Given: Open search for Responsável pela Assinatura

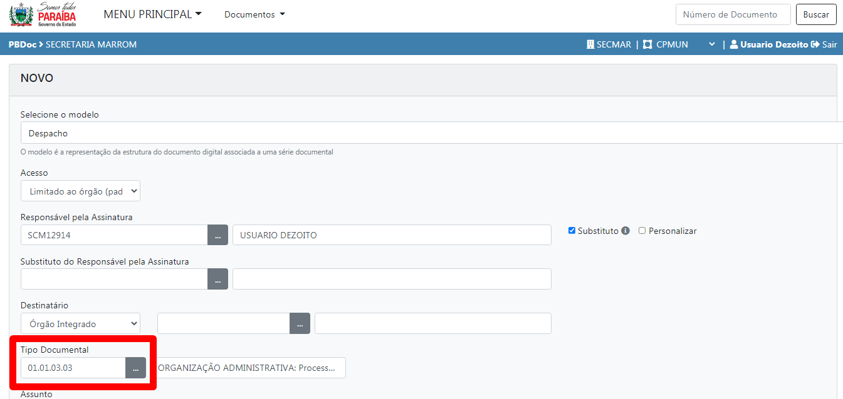Looking at the screenshot, I should point(217,235).
